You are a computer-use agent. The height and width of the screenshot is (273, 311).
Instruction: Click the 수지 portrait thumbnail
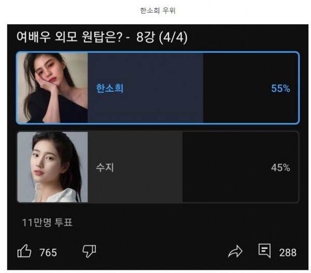coord(52,167)
